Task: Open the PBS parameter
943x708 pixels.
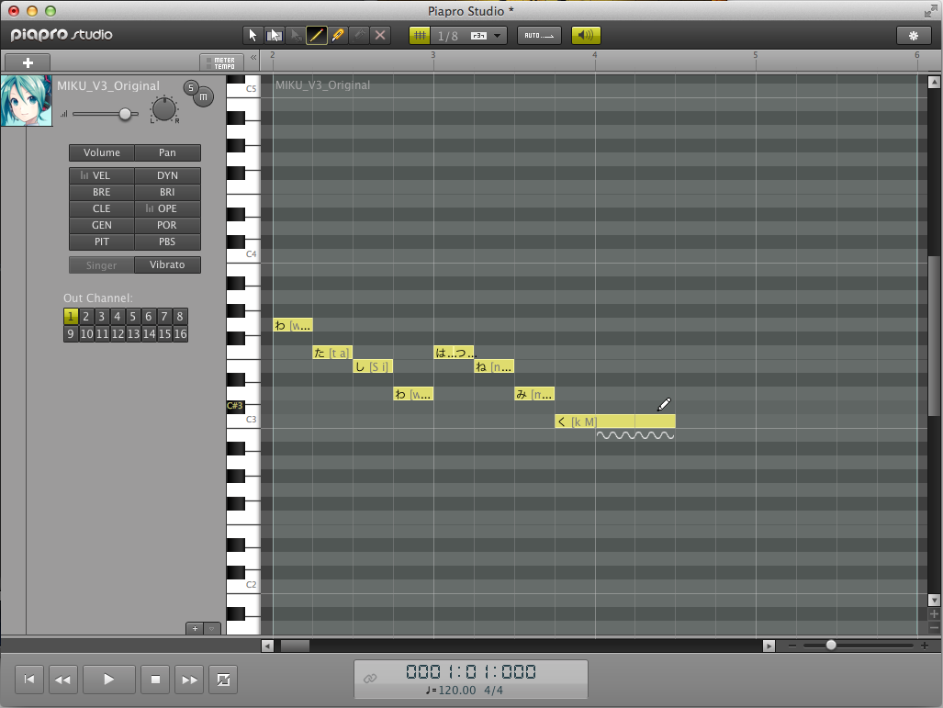Action: click(x=167, y=242)
